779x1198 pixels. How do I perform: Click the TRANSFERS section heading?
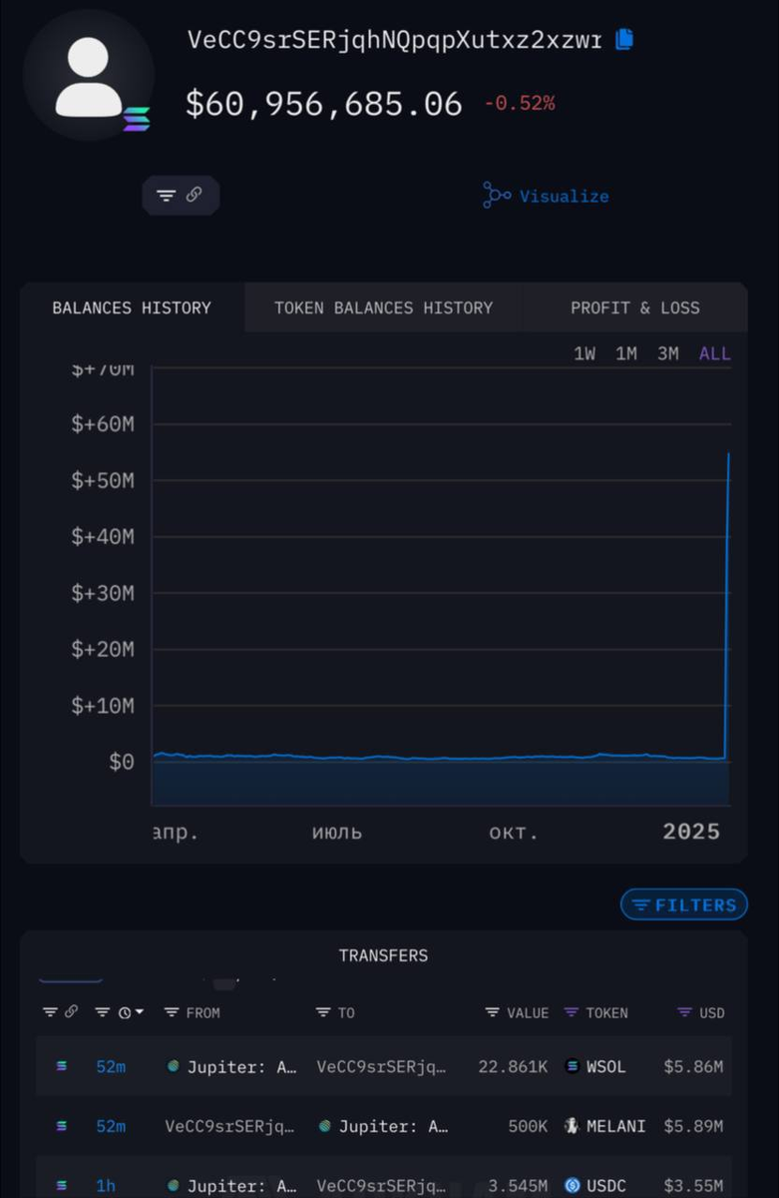pyautogui.click(x=383, y=955)
